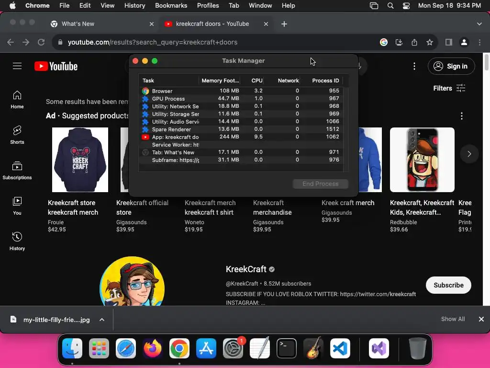Screen dimensions: 490x368
Task: Select App: kreekcraft do process row
Action: (242, 137)
